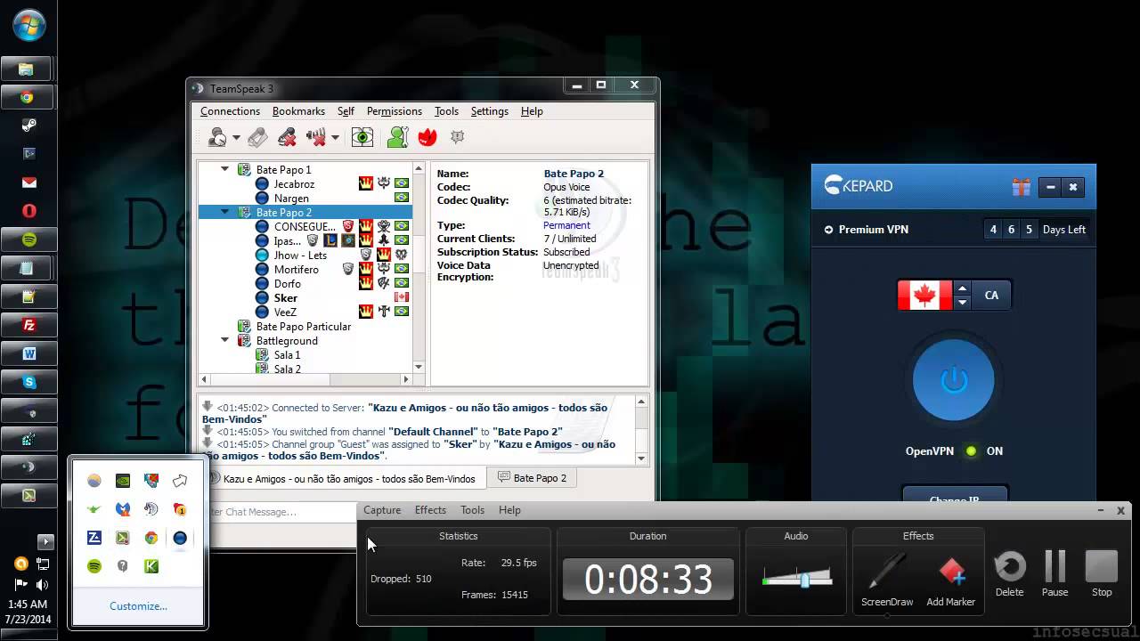Click the green eye Subscribe to all channels icon
The width and height of the screenshot is (1140, 641).
[362, 137]
